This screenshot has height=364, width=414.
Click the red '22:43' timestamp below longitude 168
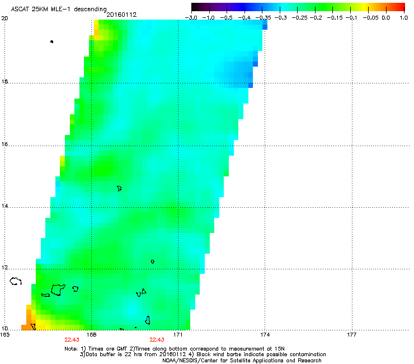(x=72, y=340)
